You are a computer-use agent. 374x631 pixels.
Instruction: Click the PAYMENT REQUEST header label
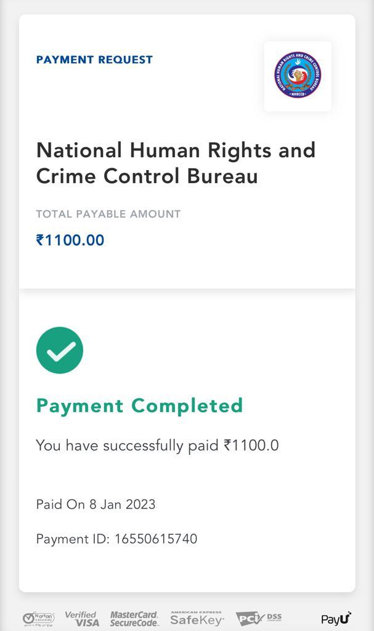pyautogui.click(x=94, y=60)
